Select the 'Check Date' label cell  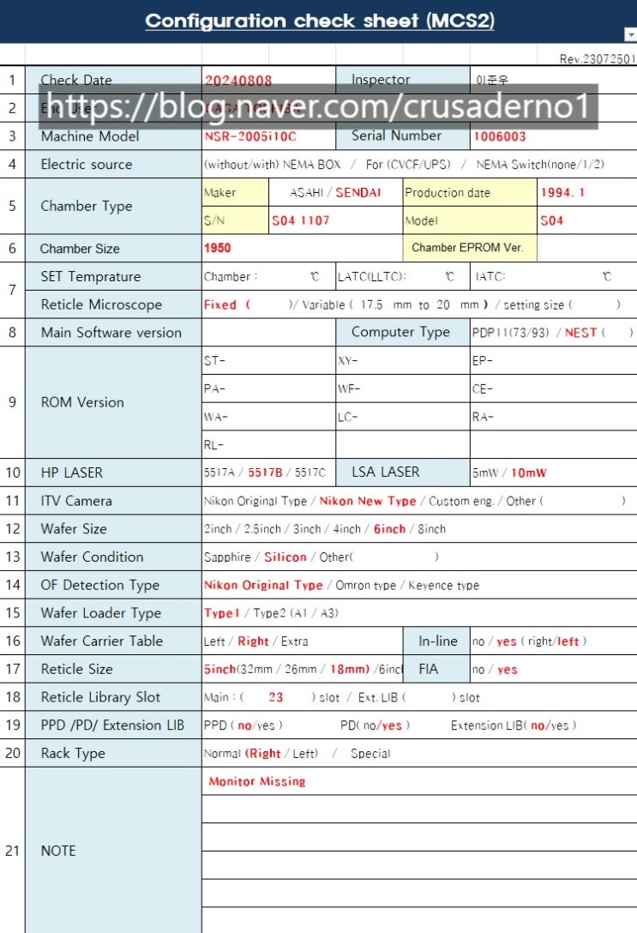pos(113,80)
